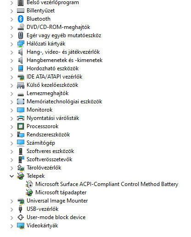The width and height of the screenshot is (191, 237).
Task: Click the Lemezmeghajtók drive icon
Action: [21, 94]
